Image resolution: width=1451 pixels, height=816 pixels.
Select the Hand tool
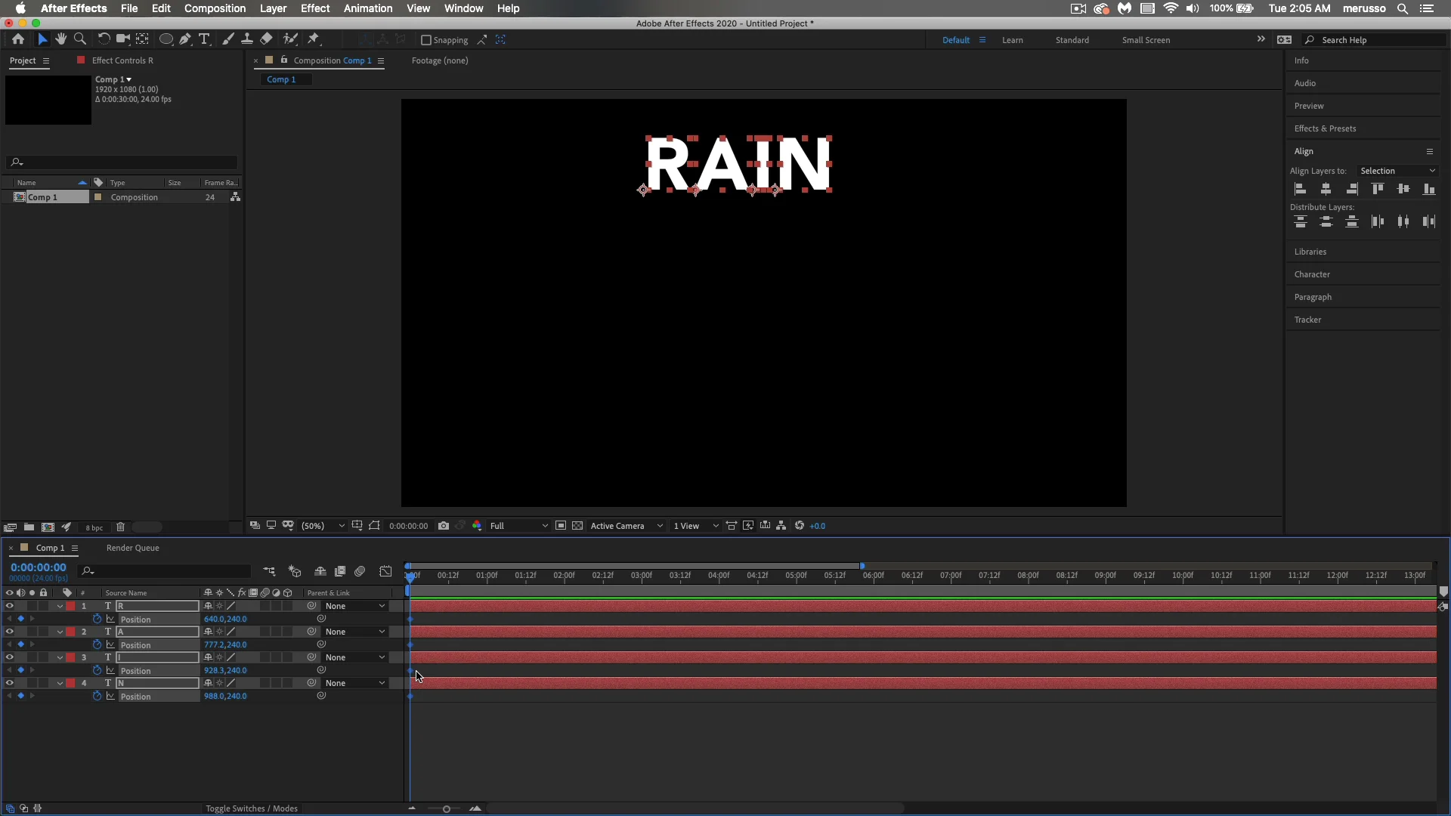pos(60,39)
